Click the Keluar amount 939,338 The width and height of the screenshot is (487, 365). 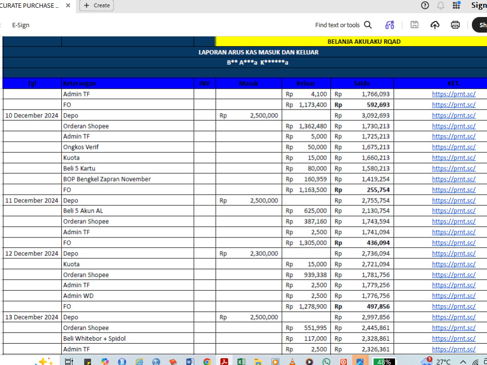(315, 275)
